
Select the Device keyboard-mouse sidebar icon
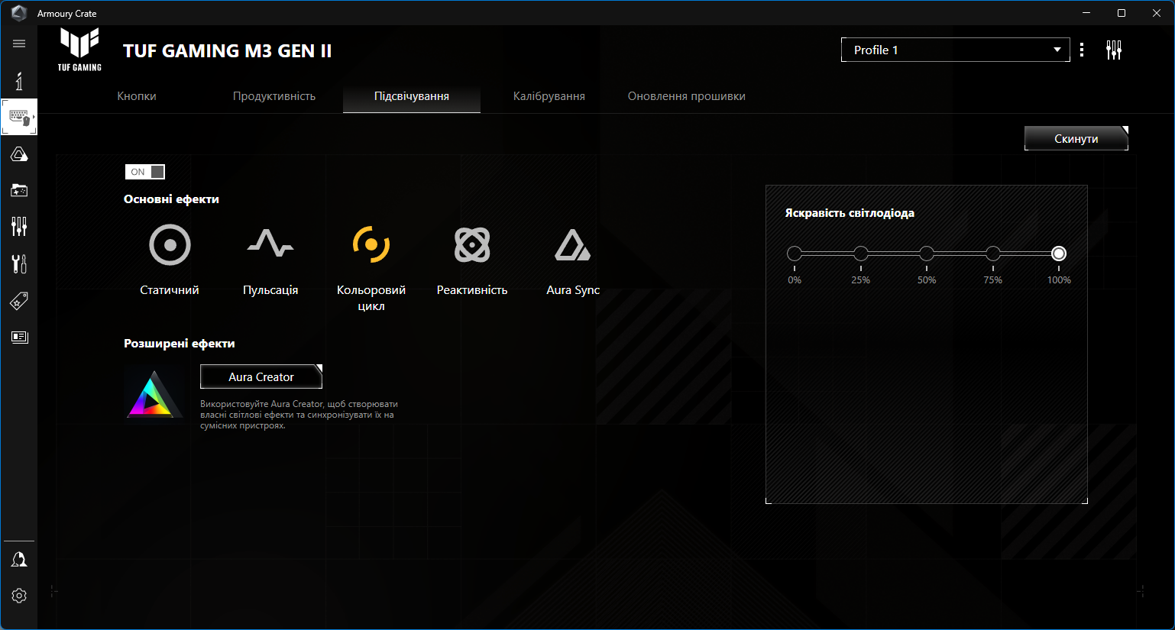(19, 117)
